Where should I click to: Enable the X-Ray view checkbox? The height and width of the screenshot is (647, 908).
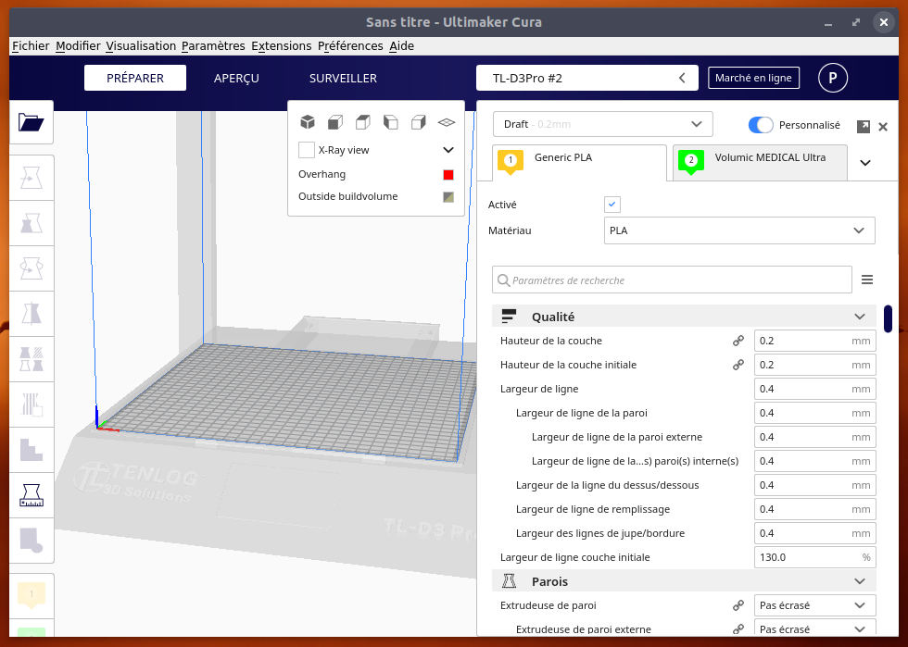[307, 150]
